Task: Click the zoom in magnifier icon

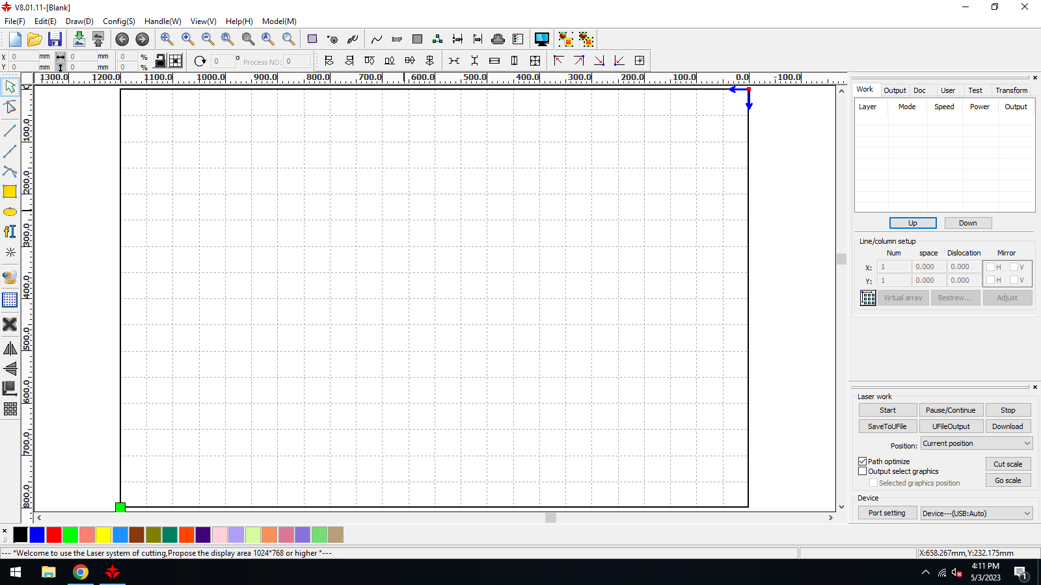Action: [x=187, y=39]
